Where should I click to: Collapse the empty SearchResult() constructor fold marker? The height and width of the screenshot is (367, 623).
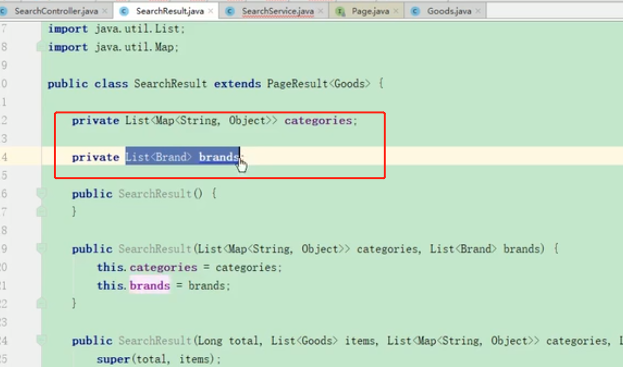(42, 194)
